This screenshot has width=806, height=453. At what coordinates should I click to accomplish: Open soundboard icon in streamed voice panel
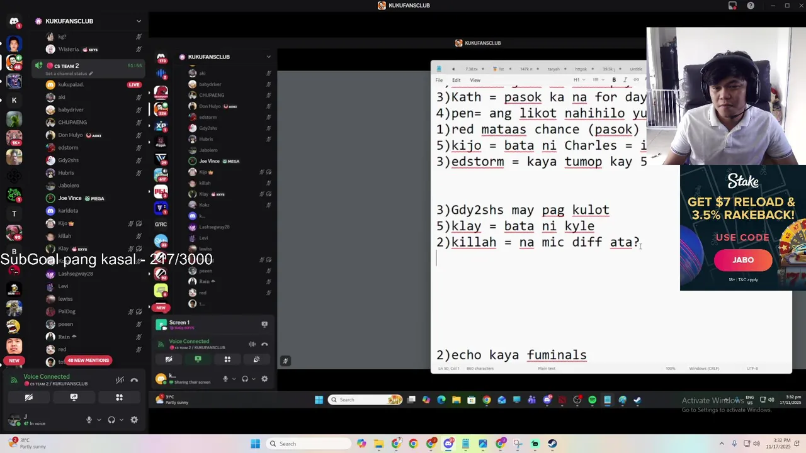pyautogui.click(x=256, y=359)
